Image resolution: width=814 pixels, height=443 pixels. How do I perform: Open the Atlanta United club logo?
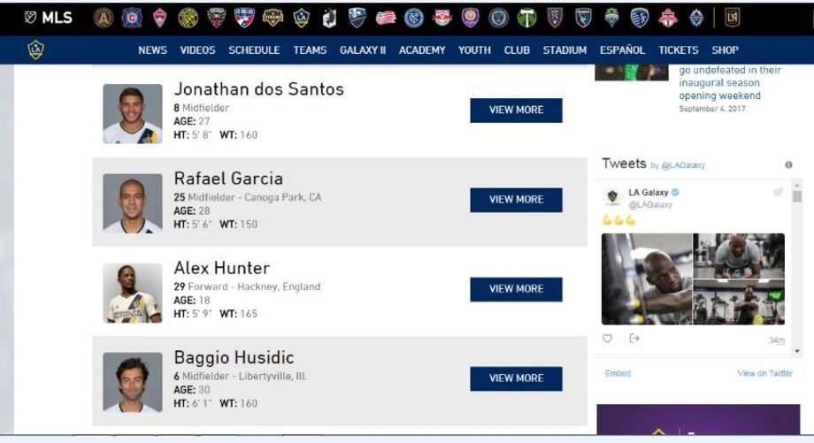(x=104, y=19)
